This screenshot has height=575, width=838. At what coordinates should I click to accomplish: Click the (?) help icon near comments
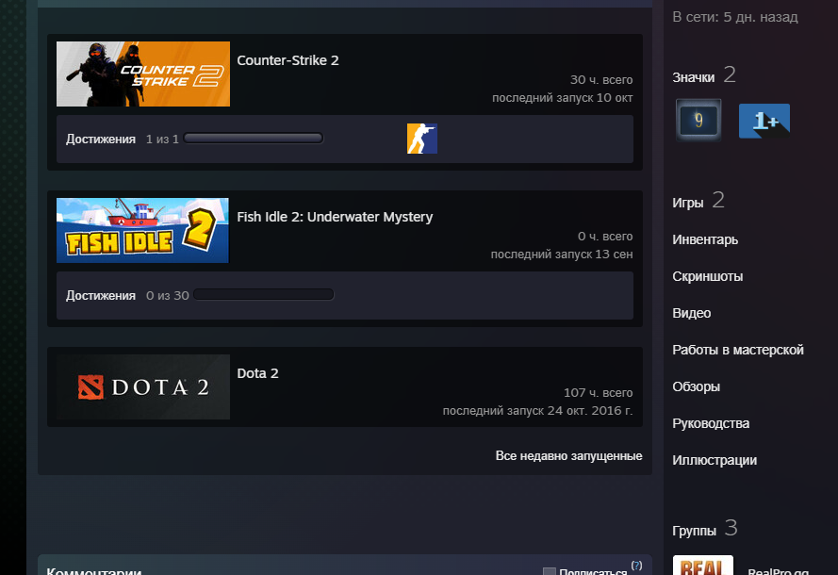(636, 566)
